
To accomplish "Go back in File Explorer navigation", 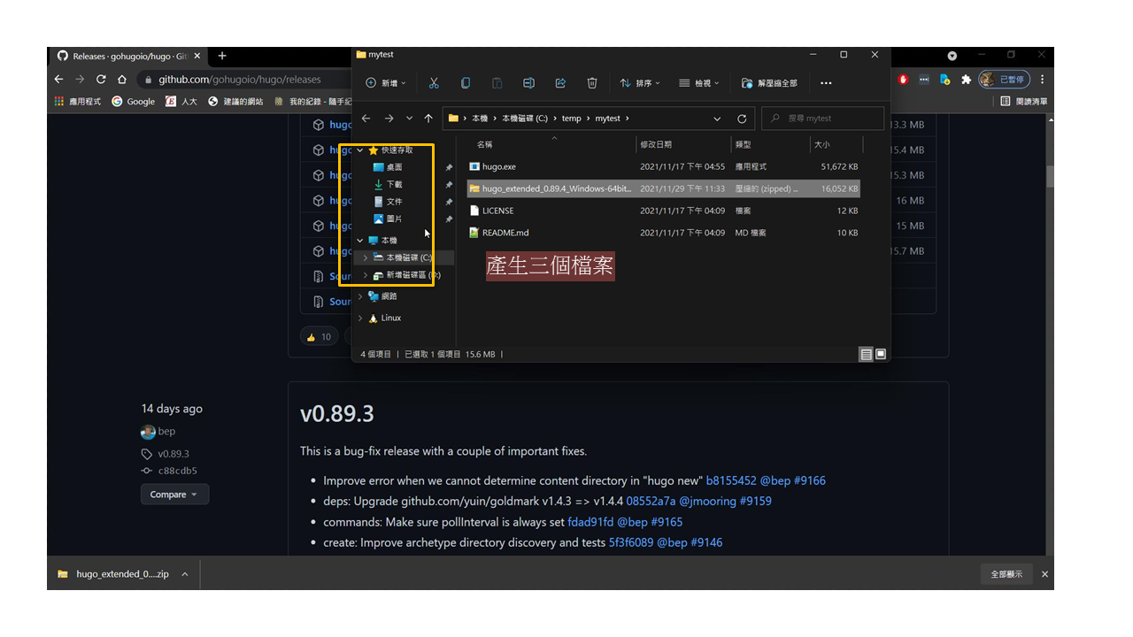I will point(367,119).
